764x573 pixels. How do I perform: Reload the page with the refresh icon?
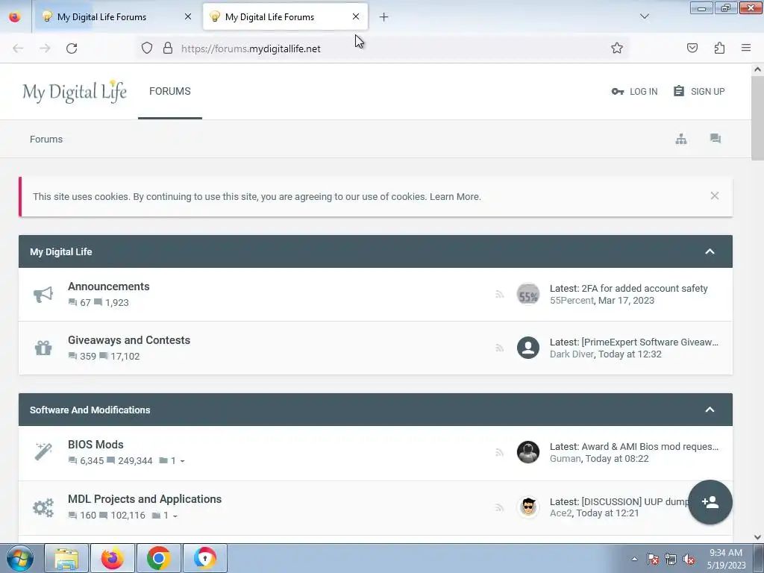[72, 48]
